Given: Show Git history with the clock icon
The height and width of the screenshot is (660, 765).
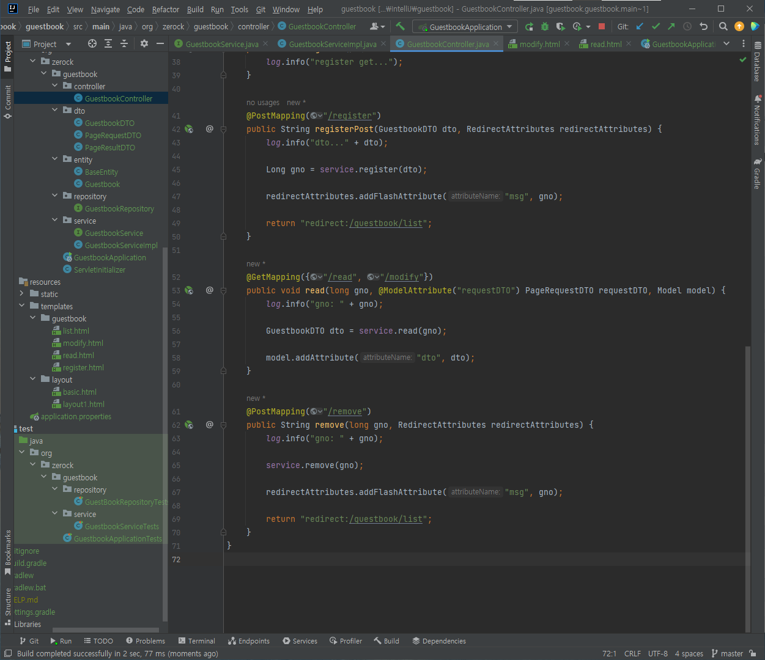Looking at the screenshot, I should click(x=687, y=26).
